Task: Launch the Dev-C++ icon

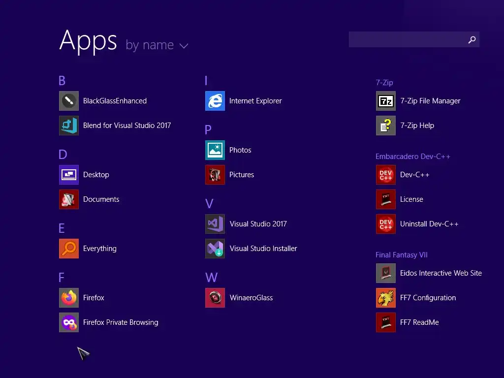Action: pyautogui.click(x=386, y=175)
